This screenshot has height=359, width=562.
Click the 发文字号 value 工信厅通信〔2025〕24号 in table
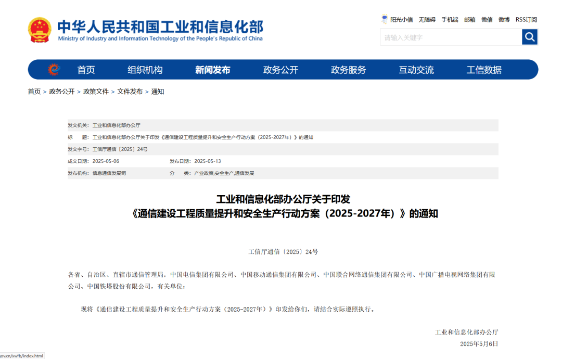tap(120, 149)
